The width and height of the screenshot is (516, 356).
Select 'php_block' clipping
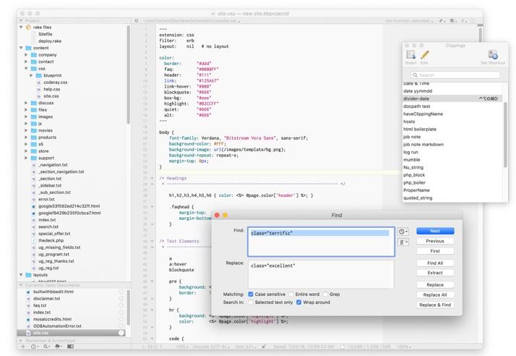pyautogui.click(x=414, y=175)
